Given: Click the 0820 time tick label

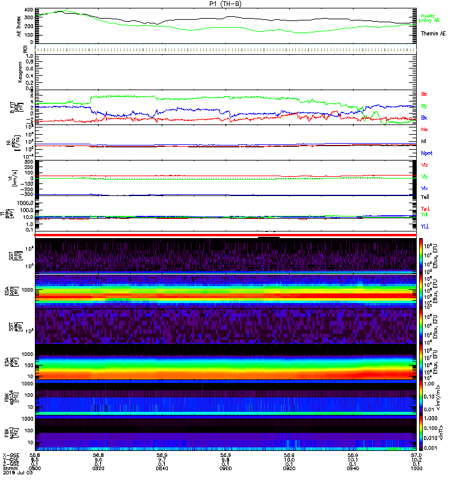Looking at the screenshot, I should pos(98,468).
